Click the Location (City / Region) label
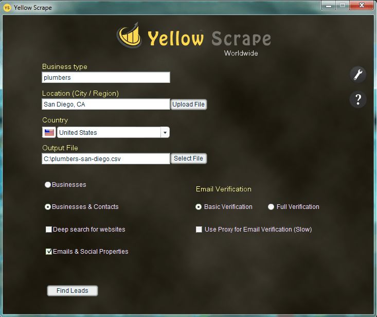Image resolution: width=377 pixels, height=317 pixels. (x=80, y=93)
